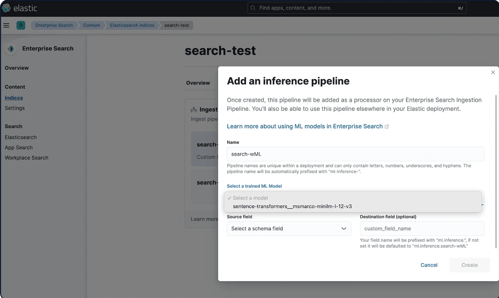The width and height of the screenshot is (499, 298).
Task: Click the keyboard shortcut badge in the search bar
Action: click(x=460, y=7)
